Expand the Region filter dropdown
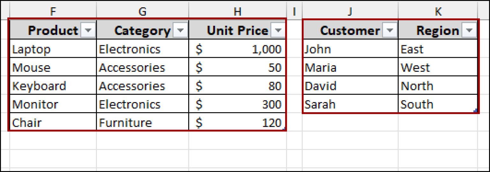The height and width of the screenshot is (172, 490). (x=469, y=31)
